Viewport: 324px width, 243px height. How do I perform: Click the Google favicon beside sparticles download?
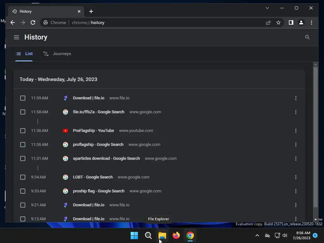(x=65, y=159)
